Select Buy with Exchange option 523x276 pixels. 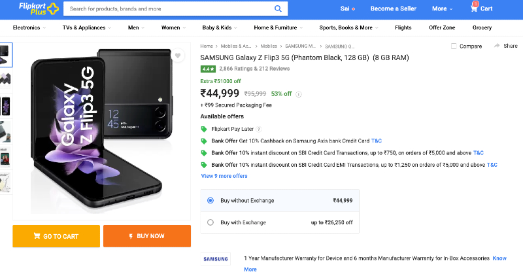pos(211,222)
